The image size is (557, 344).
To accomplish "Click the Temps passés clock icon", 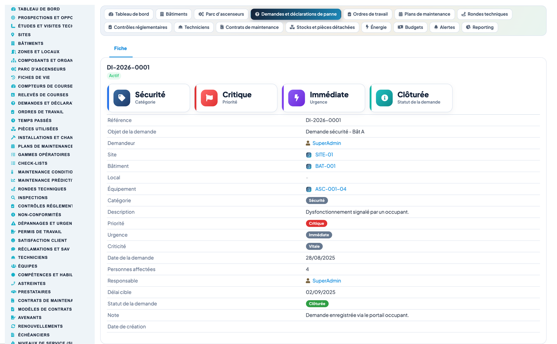I will [x=13, y=120].
